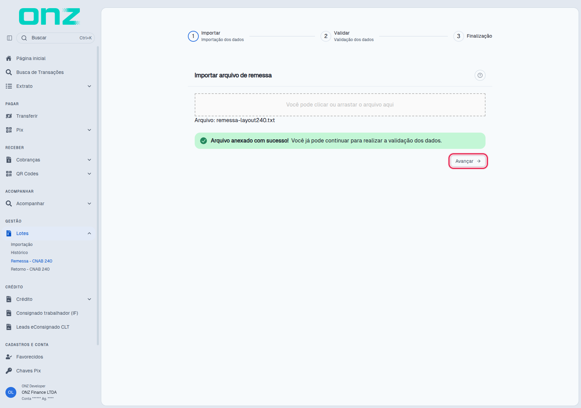Image resolution: width=581 pixels, height=408 pixels.
Task: Click the Chaves Pix key icon
Action: click(x=9, y=371)
